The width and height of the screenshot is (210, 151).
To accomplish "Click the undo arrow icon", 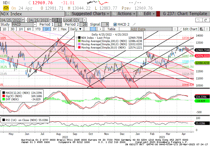I will pyautogui.click(x=199, y=20).
